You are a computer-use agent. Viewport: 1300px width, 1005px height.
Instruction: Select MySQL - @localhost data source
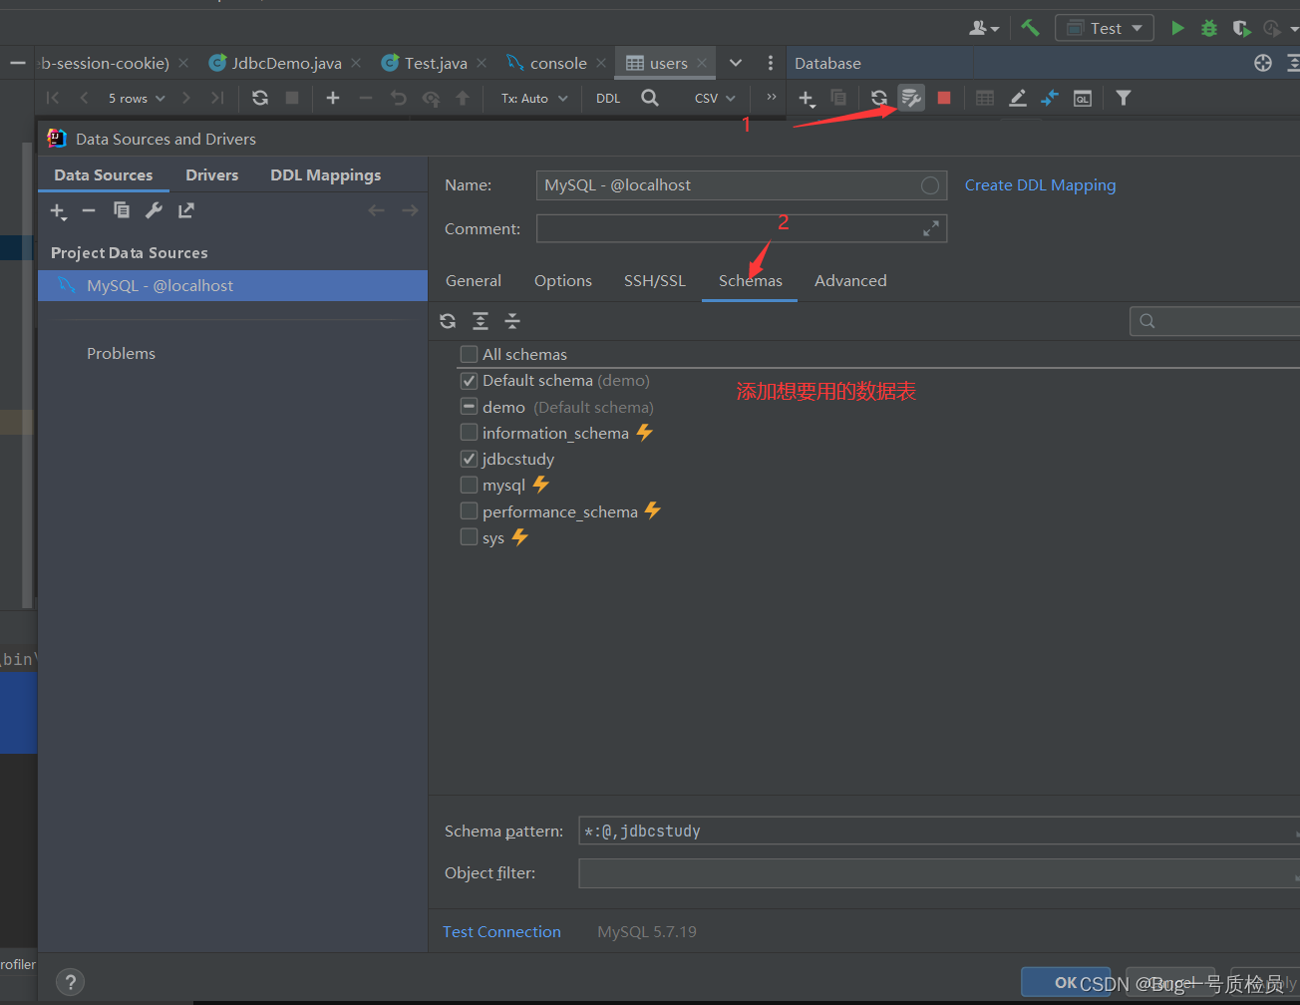pos(233,285)
